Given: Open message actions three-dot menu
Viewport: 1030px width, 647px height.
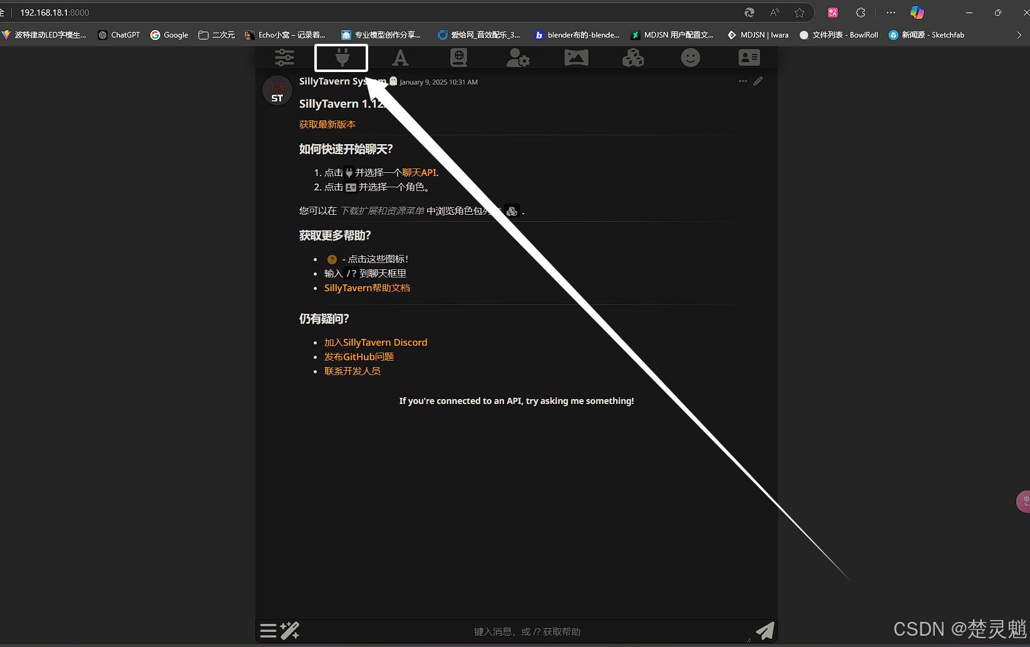Looking at the screenshot, I should coord(743,81).
